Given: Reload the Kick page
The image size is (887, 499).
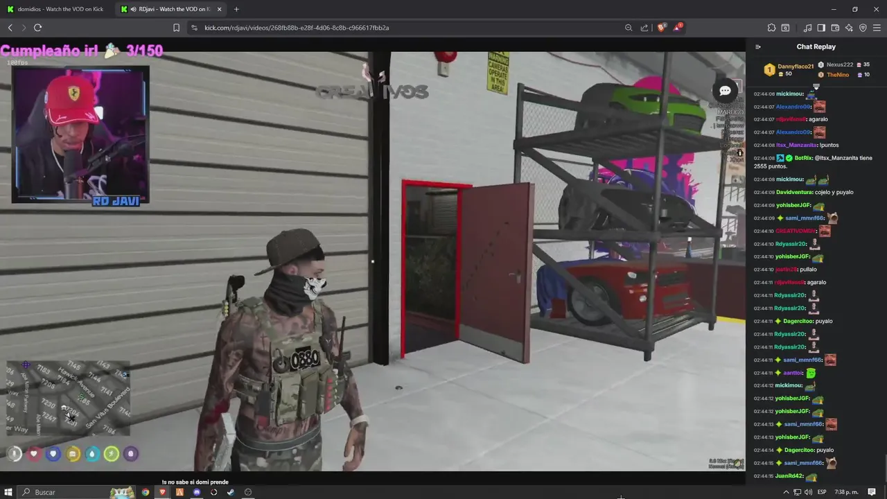Looking at the screenshot, I should [x=37, y=28].
